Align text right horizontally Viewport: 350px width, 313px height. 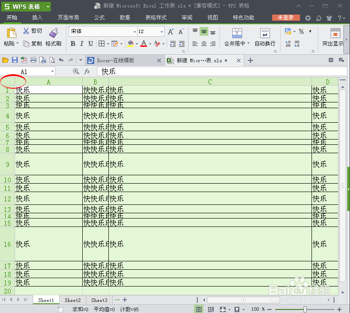click(x=213, y=44)
